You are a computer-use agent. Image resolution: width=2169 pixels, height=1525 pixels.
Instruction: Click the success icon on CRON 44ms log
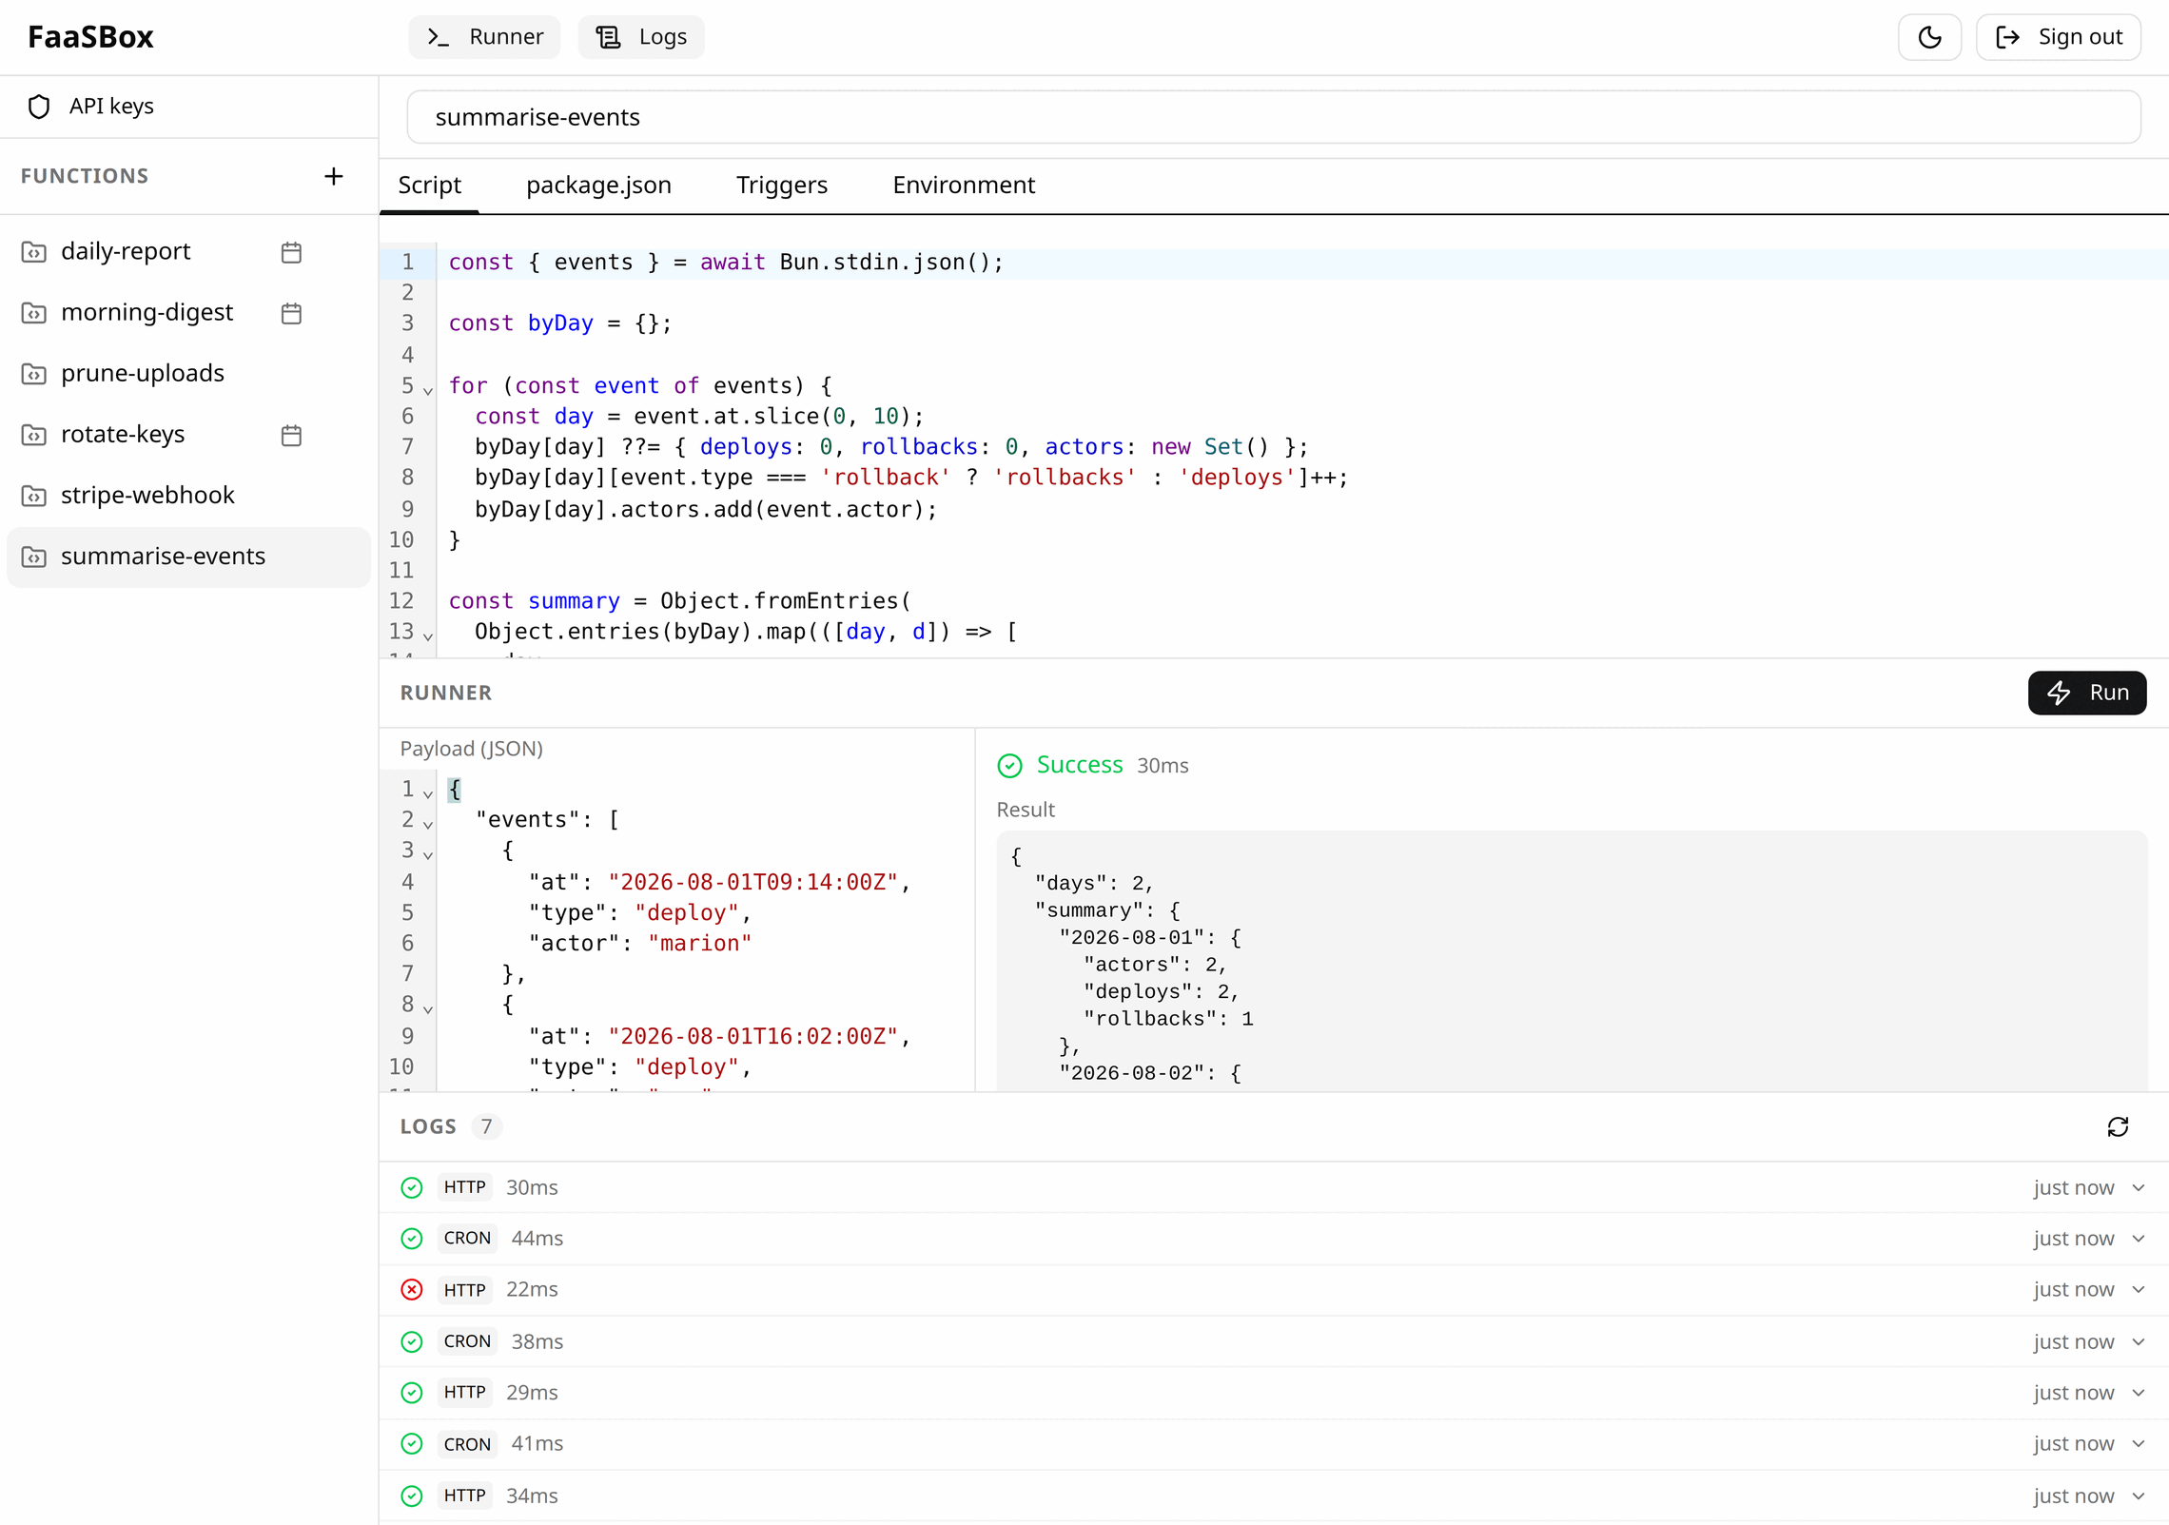coord(412,1239)
